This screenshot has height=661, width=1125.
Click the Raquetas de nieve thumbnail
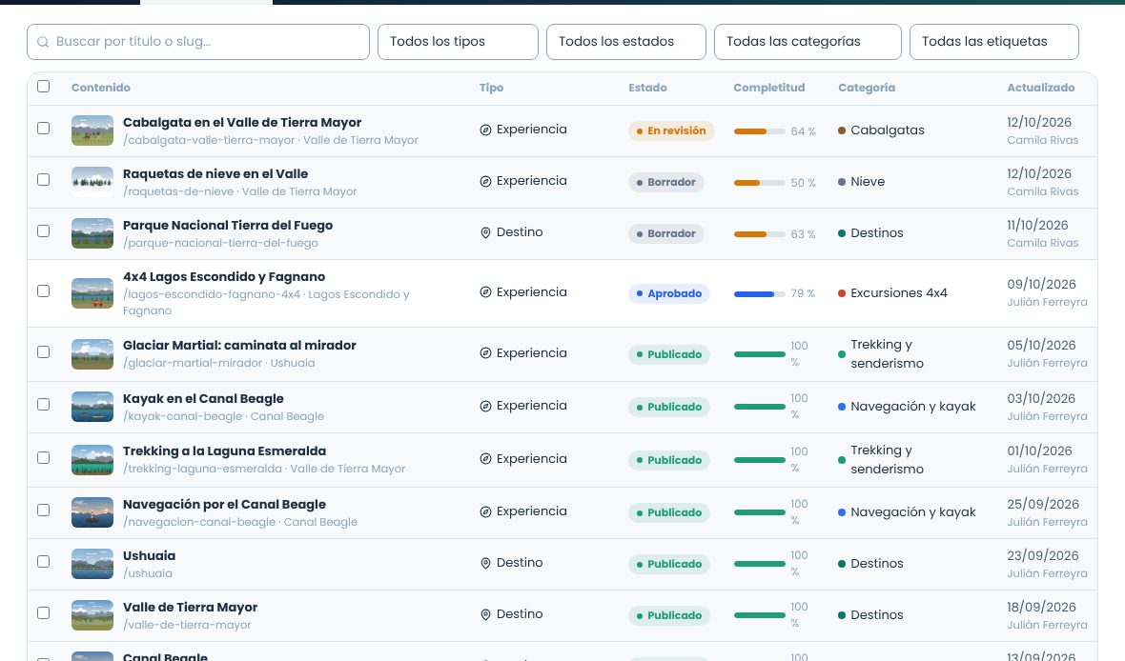(x=92, y=182)
